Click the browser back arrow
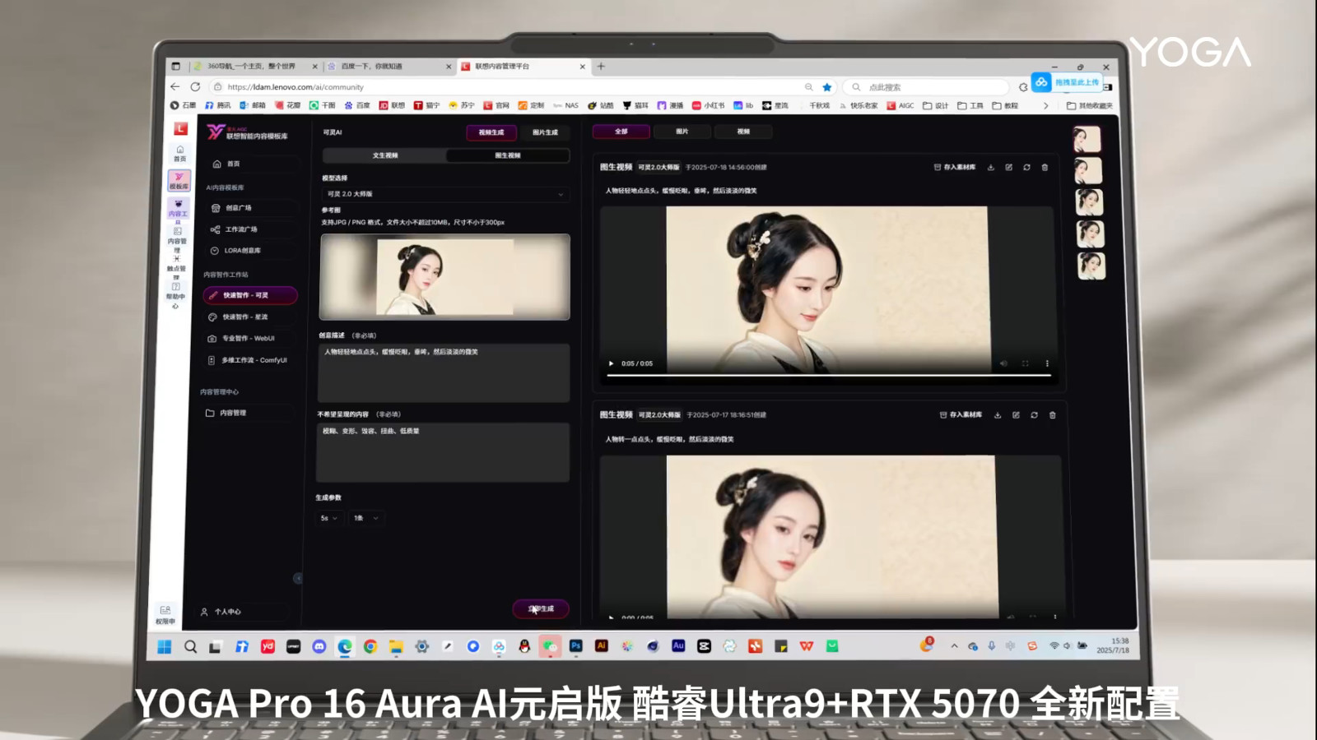This screenshot has height=740, width=1317. [175, 86]
